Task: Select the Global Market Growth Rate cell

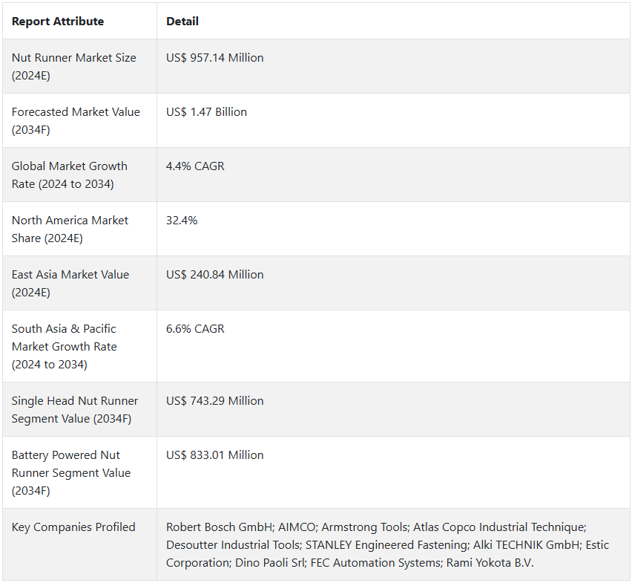Action: click(70, 175)
